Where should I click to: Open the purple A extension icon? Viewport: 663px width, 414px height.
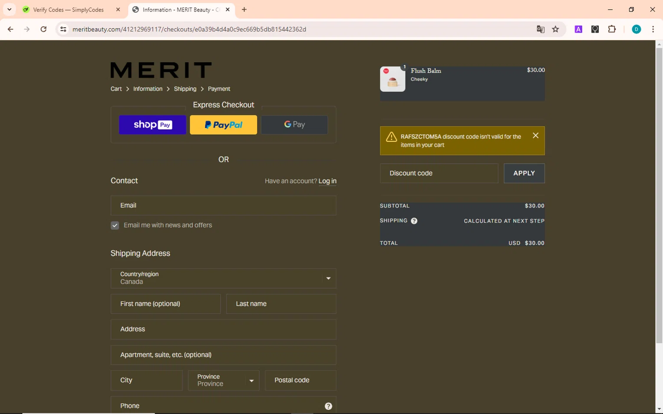click(x=578, y=29)
